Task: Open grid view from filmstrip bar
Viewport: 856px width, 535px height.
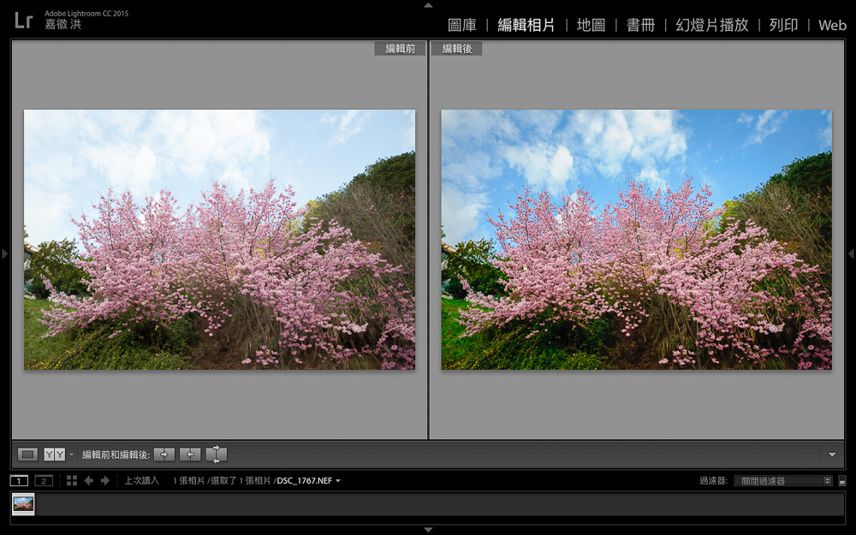Action: pyautogui.click(x=72, y=481)
